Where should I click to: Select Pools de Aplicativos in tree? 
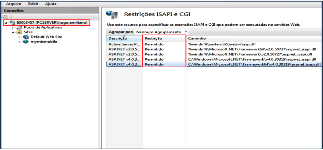pos(43,27)
